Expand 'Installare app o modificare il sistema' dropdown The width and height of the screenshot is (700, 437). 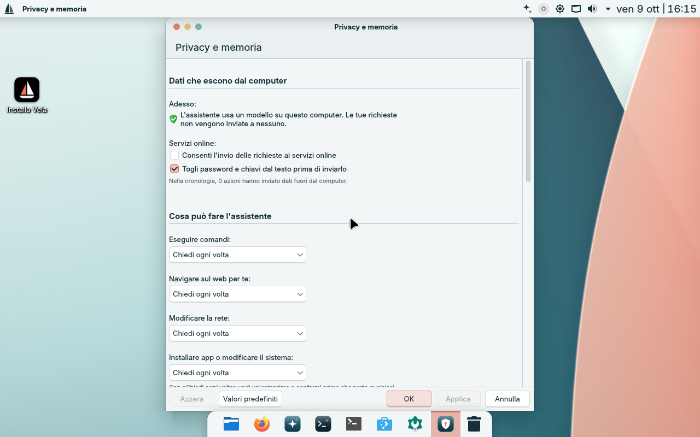[237, 373]
